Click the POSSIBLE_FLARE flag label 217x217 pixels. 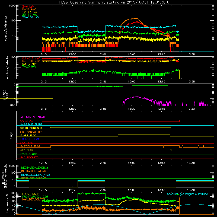(x=31, y=125)
